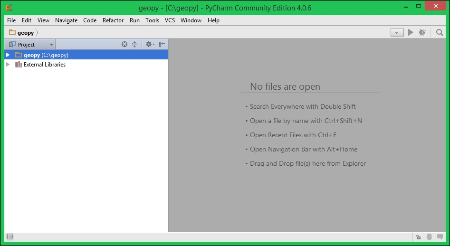Click 'No files are open' heading

click(x=285, y=86)
